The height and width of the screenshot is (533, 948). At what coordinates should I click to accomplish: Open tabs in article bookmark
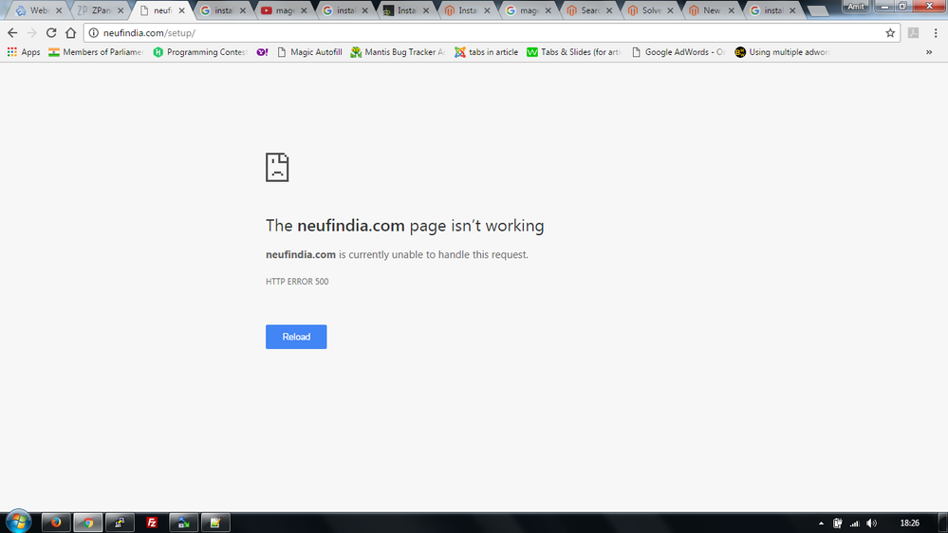[x=487, y=52]
